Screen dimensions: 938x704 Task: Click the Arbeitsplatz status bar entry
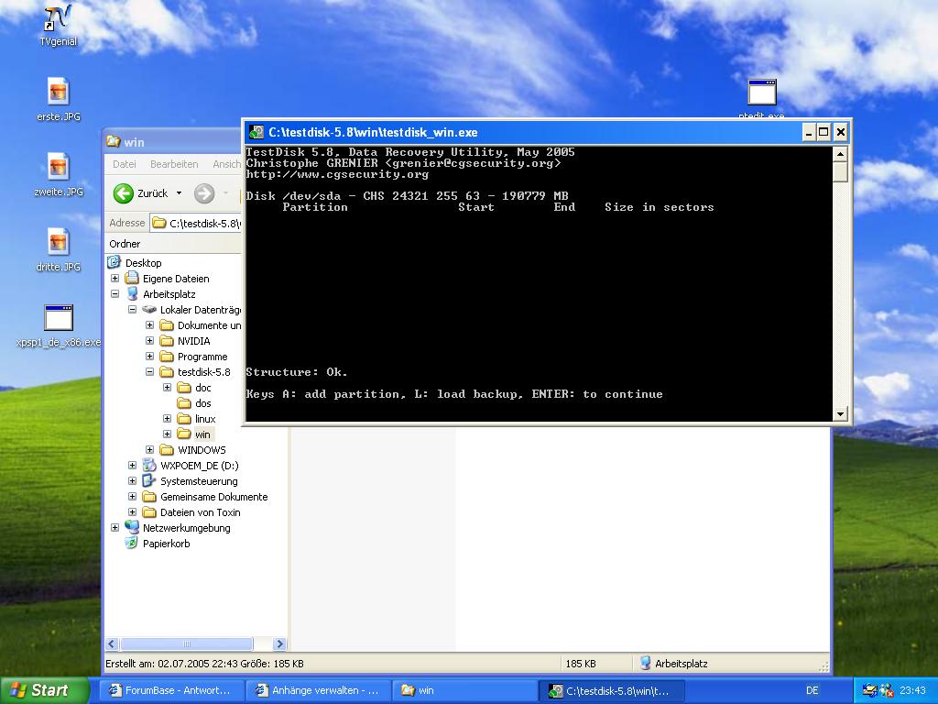(x=673, y=664)
